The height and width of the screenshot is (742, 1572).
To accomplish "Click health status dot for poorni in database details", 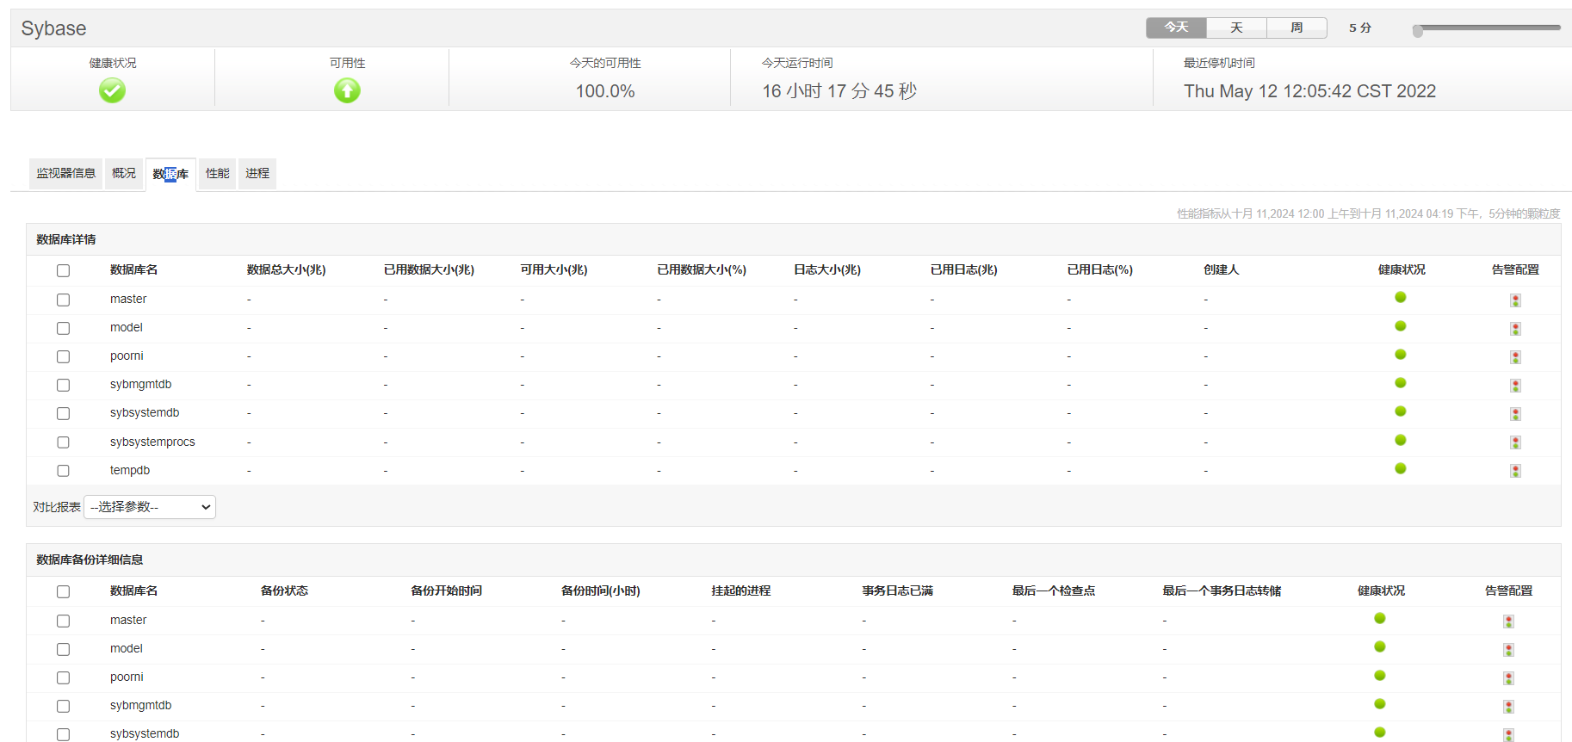I will point(1401,354).
